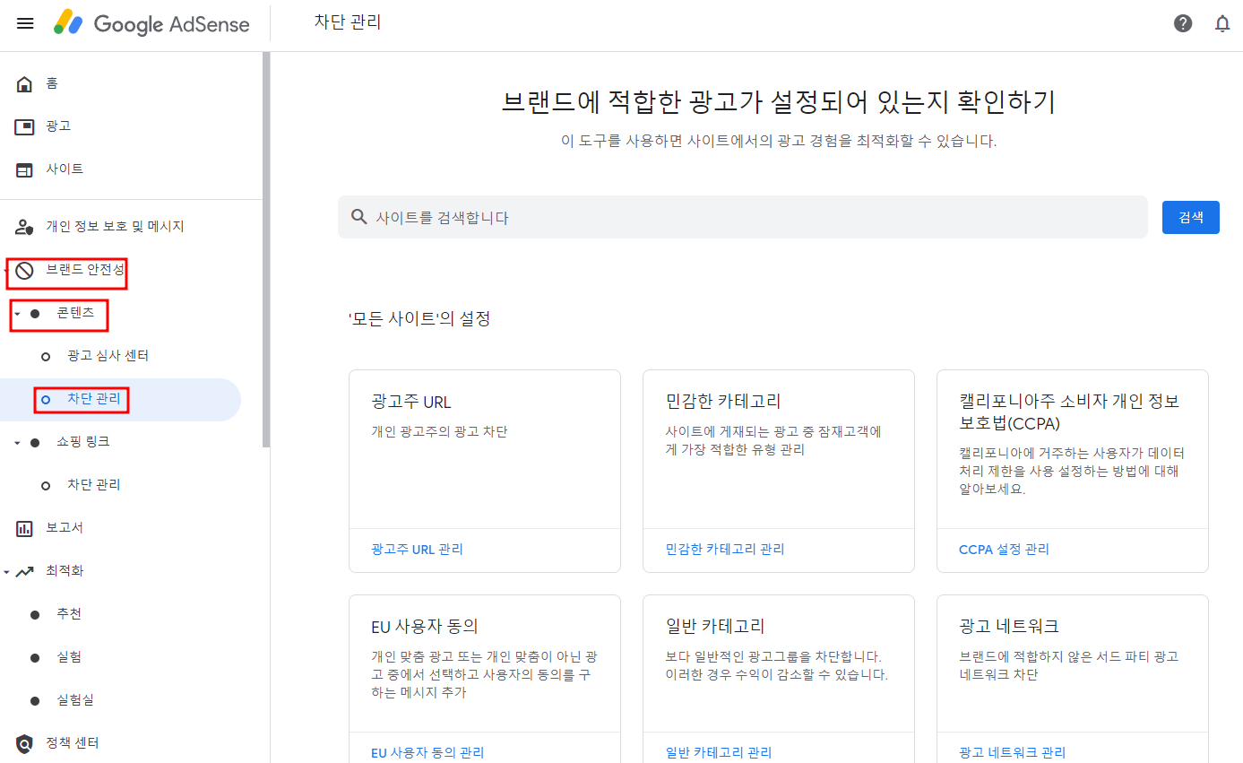Image resolution: width=1243 pixels, height=763 pixels.
Task: Click the 보고서 chart icon in sidebar
Action: [24, 528]
